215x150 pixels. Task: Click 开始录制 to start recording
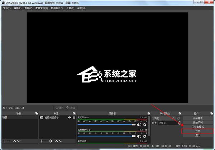pos(198,122)
